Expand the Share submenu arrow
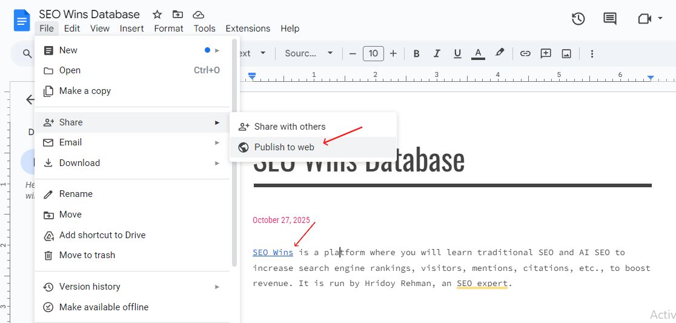Screen dimensions: 676x323 pos(217,122)
